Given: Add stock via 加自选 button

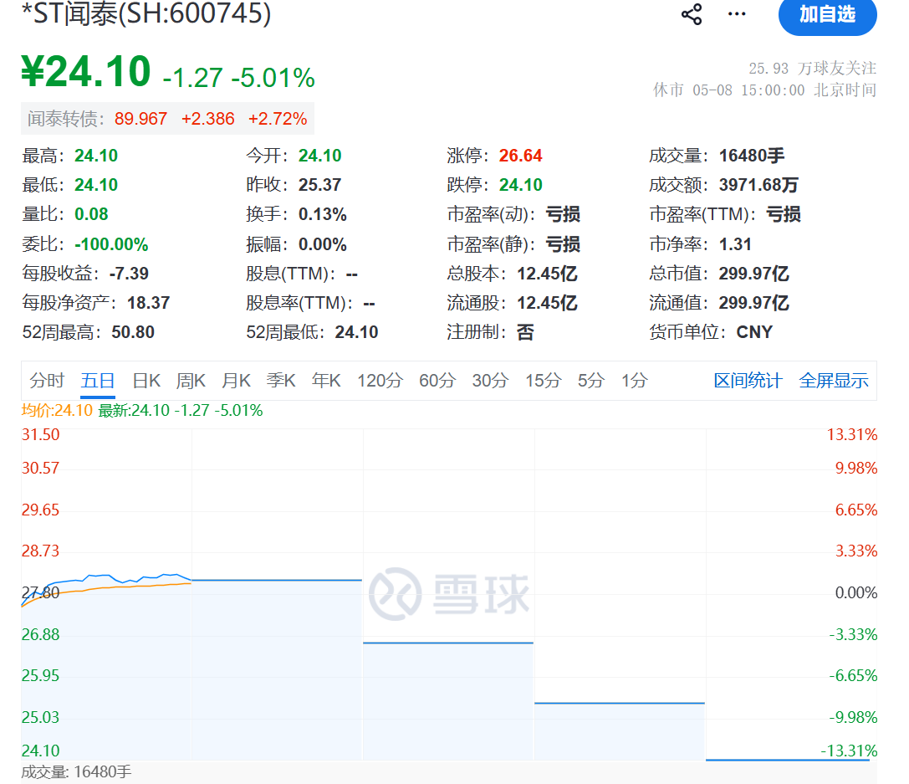Looking at the screenshot, I should pyautogui.click(x=827, y=15).
